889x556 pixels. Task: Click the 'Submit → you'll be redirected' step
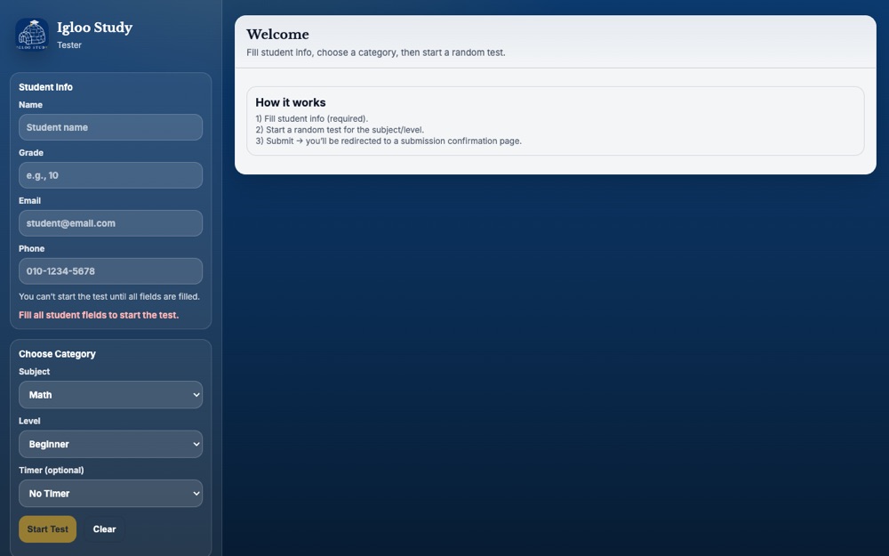click(x=388, y=141)
